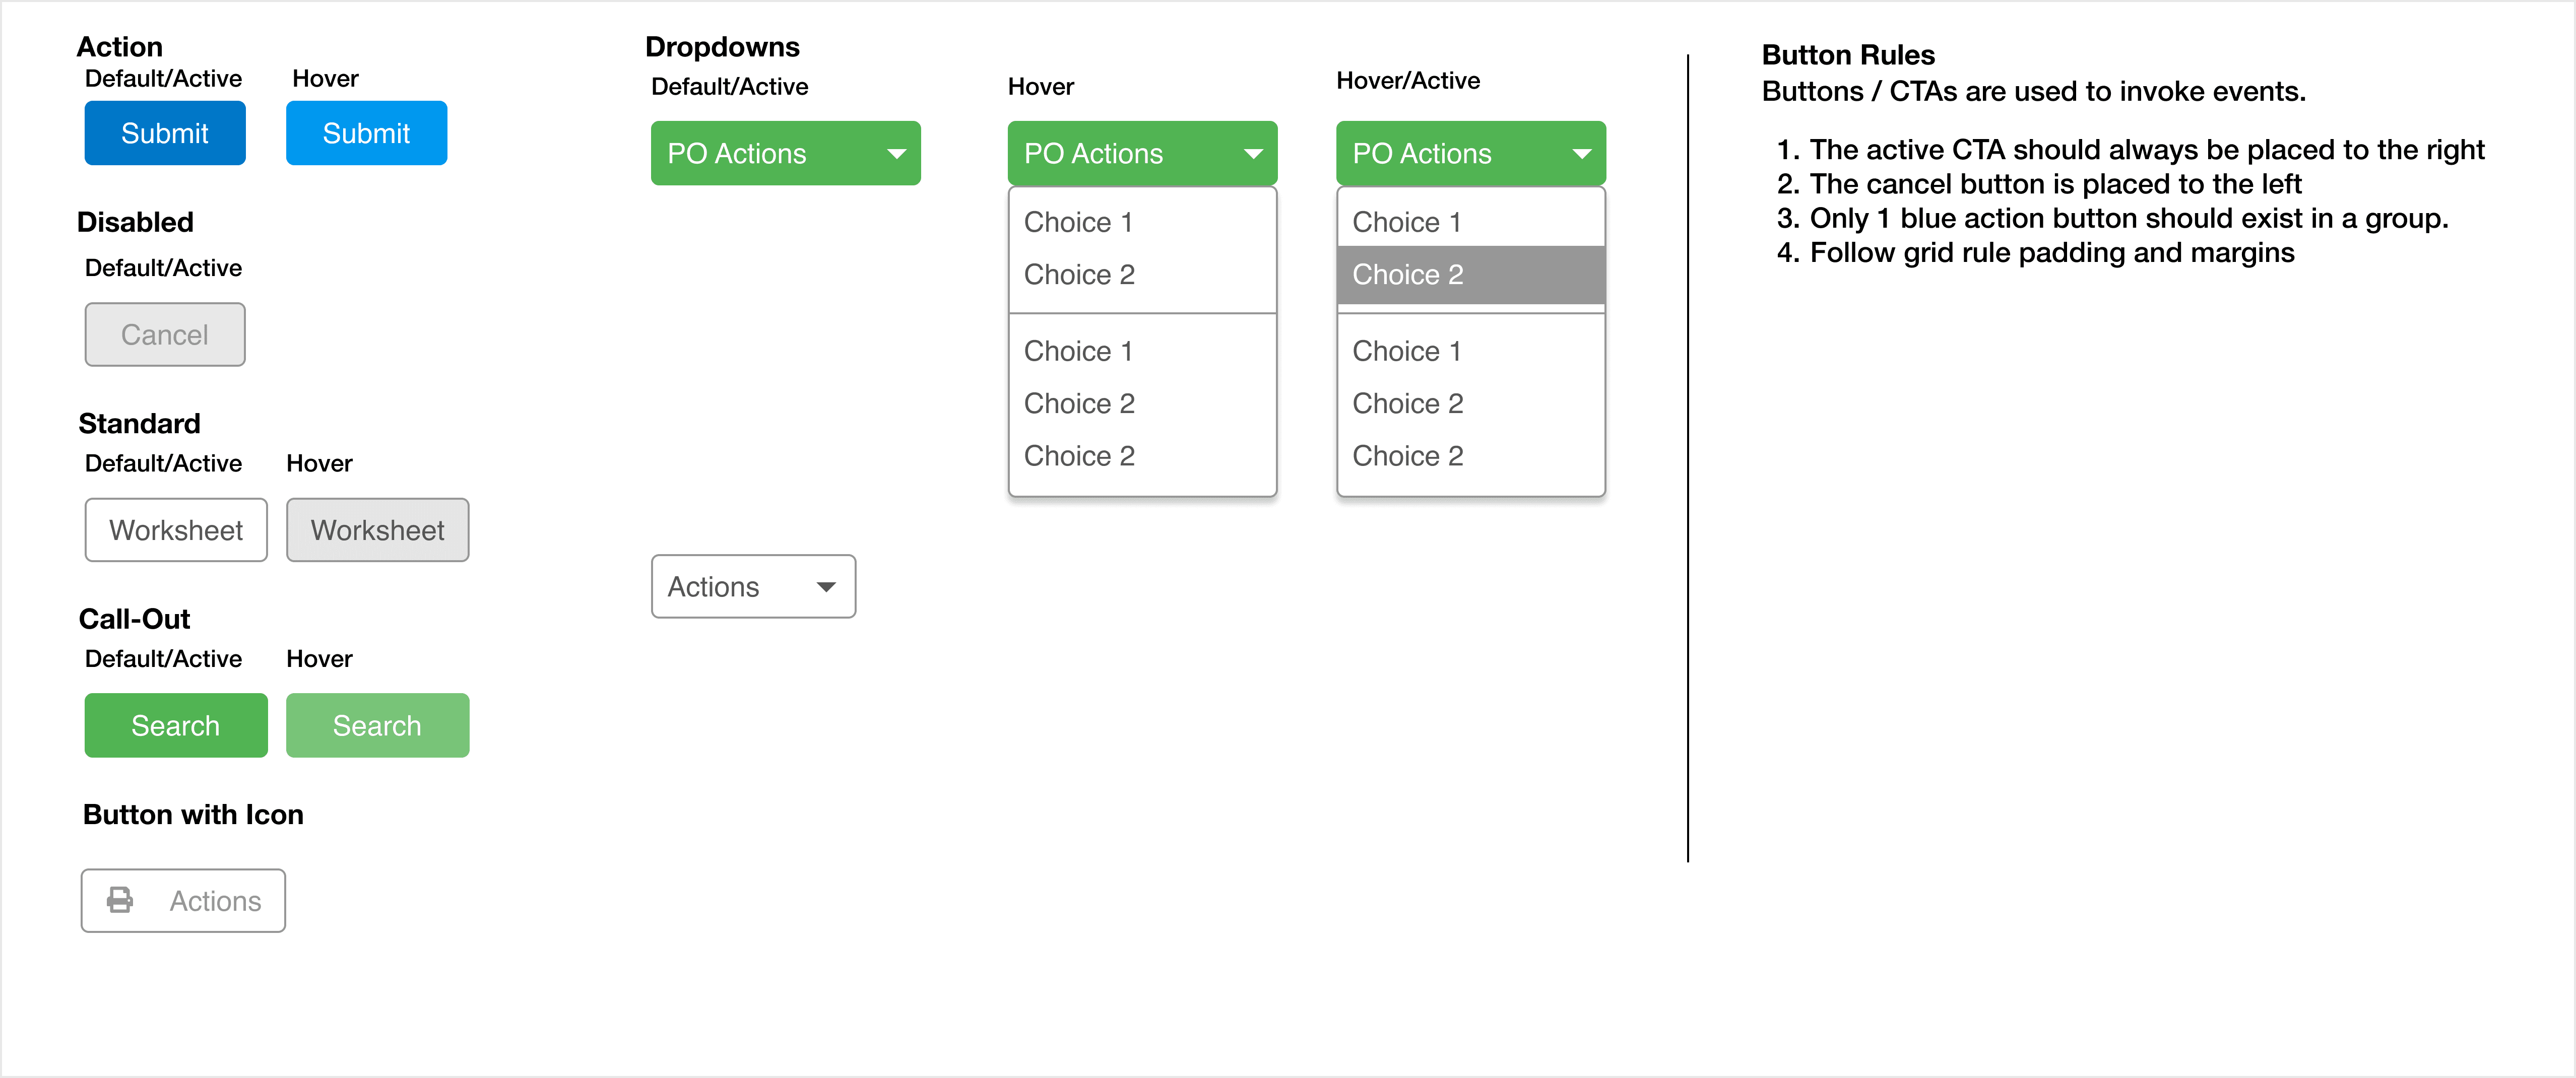Click the disabled Cancel button
This screenshot has height=1078, width=2576.
(x=165, y=334)
